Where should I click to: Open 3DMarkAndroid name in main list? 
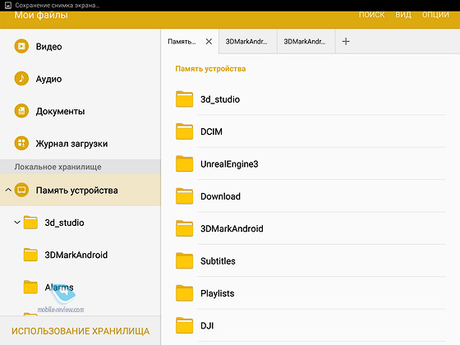[232, 228]
